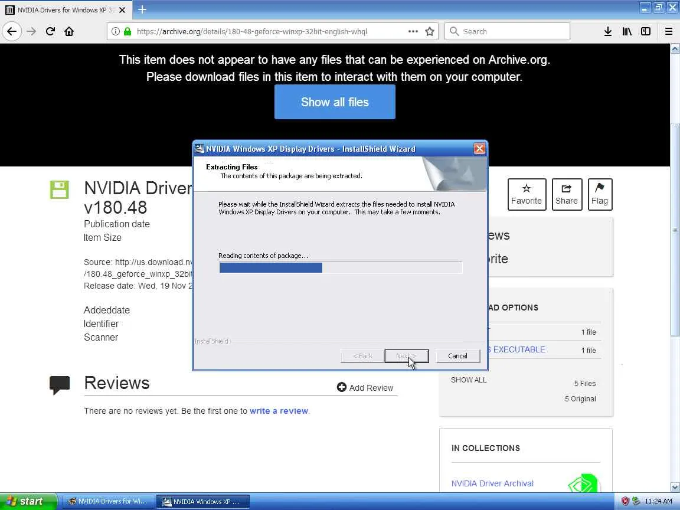This screenshot has height=510, width=680.
Task: Click the Favorite star button
Action: (527, 194)
